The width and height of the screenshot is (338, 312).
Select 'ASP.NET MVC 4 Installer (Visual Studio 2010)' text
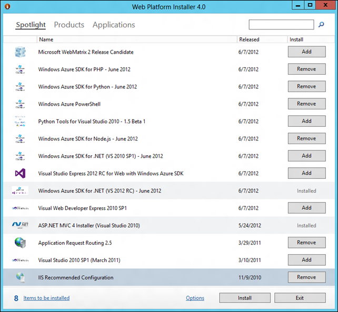(x=89, y=225)
